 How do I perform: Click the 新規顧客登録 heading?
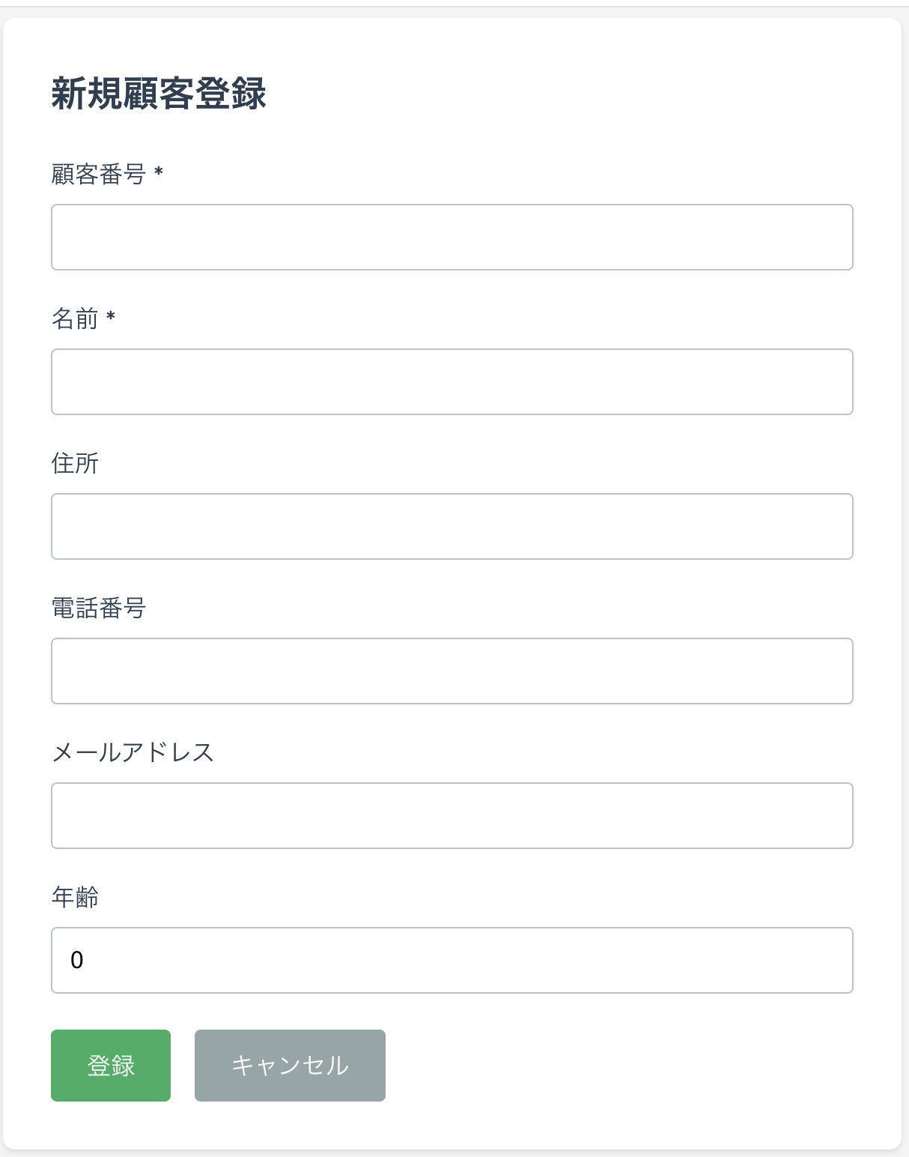pyautogui.click(x=160, y=93)
